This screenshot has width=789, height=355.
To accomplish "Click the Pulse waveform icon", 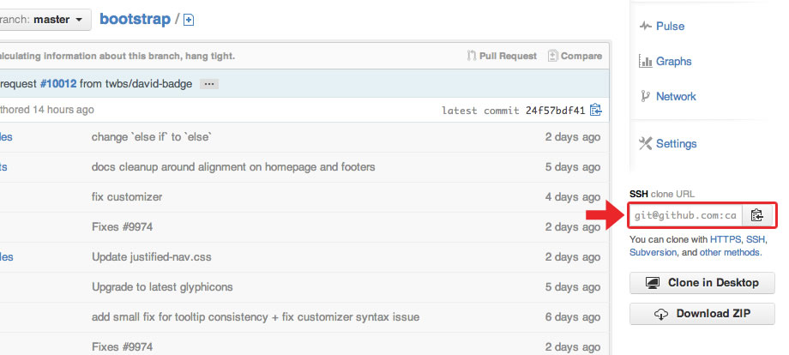I will coord(645,26).
